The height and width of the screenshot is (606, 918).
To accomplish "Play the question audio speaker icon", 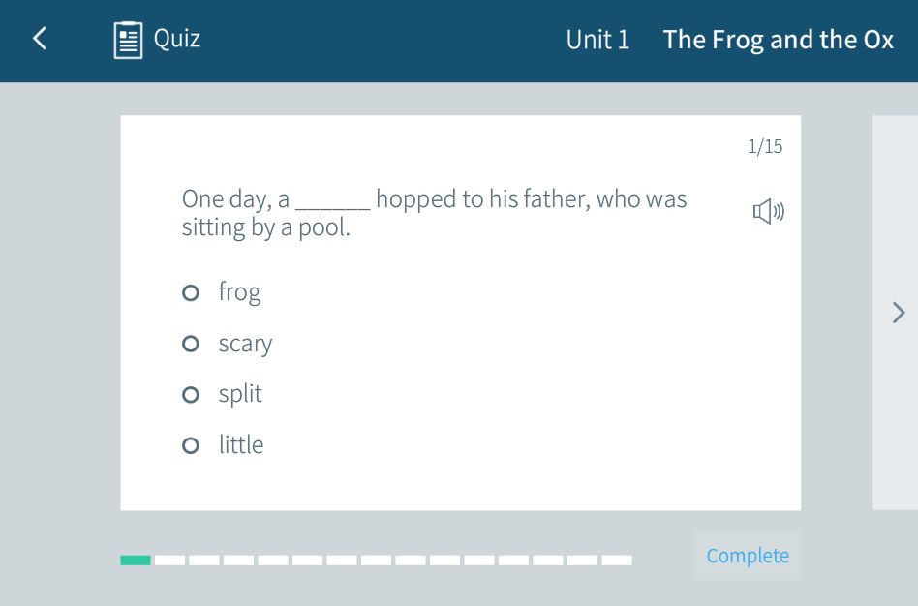I will [769, 211].
